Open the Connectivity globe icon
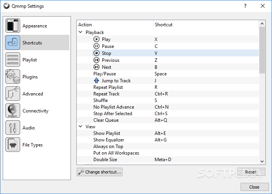This screenshot has height=194, width=272. [x=13, y=111]
